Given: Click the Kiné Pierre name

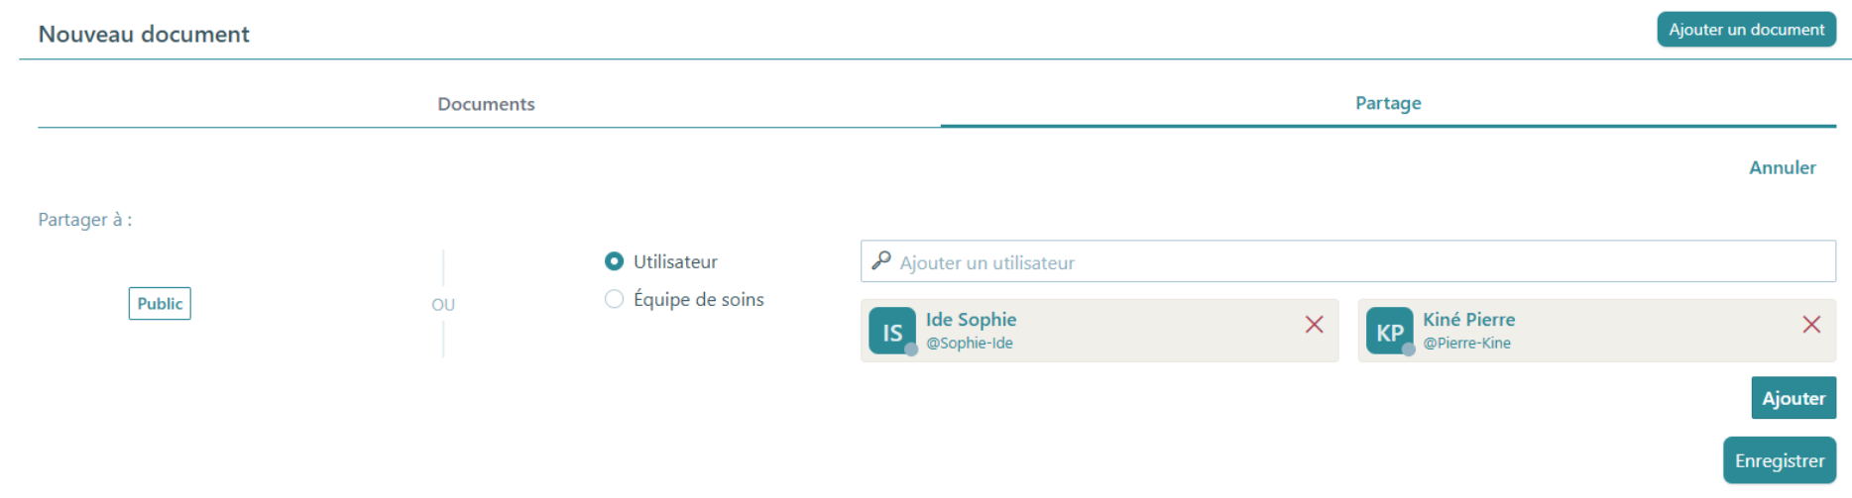Looking at the screenshot, I should pyautogui.click(x=1468, y=320).
